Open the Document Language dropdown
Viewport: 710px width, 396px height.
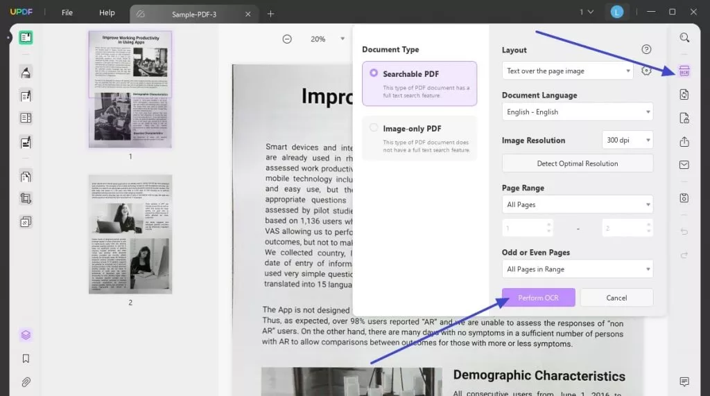click(x=578, y=111)
